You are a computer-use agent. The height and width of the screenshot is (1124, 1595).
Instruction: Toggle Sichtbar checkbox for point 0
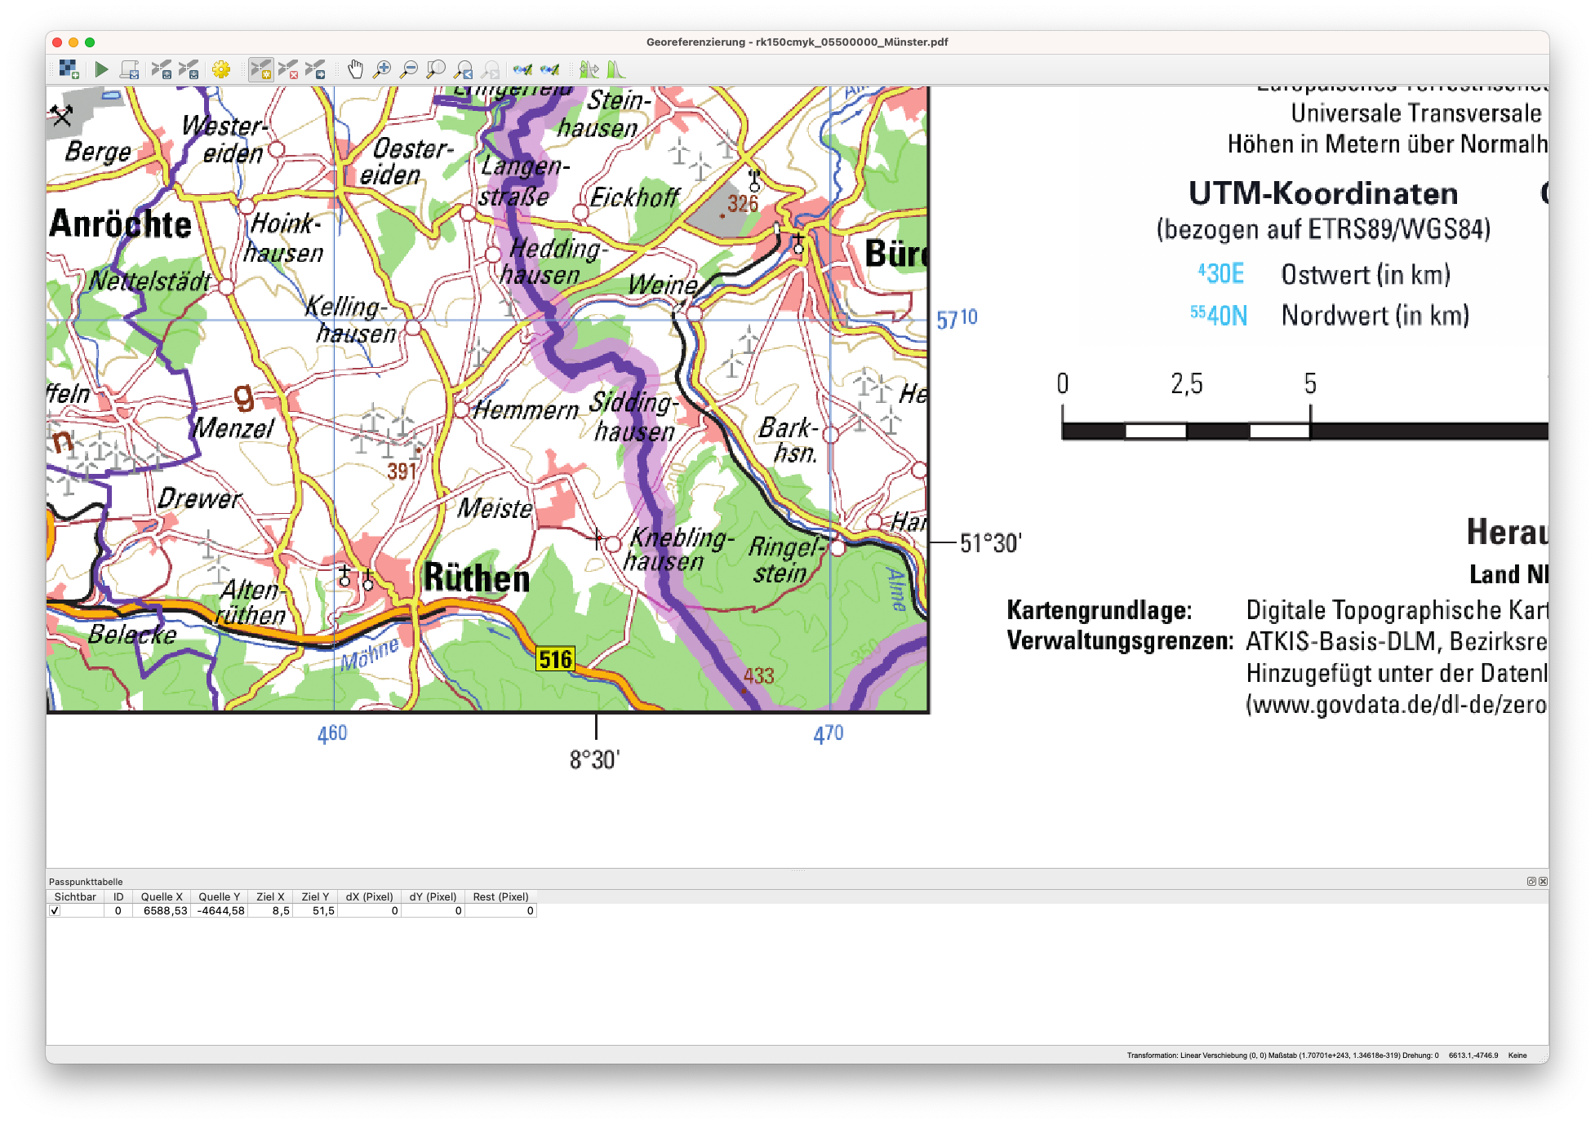[55, 910]
